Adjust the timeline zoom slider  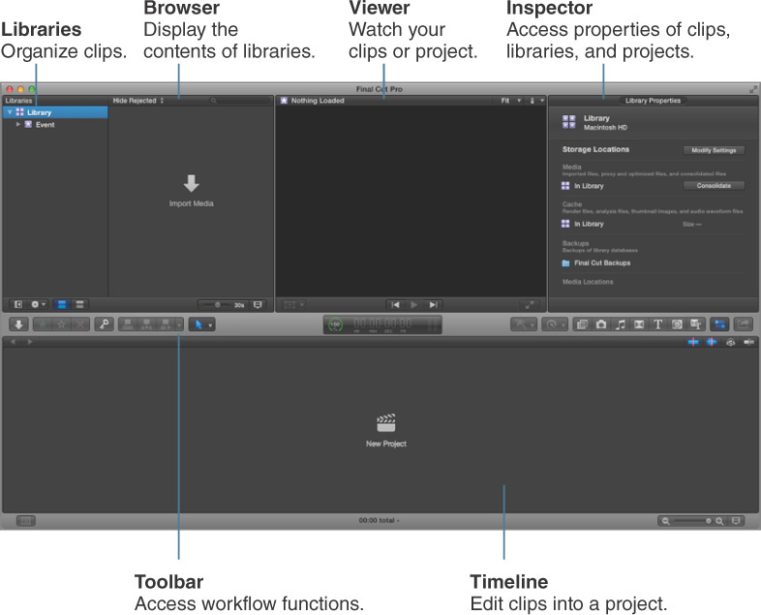[x=692, y=521]
